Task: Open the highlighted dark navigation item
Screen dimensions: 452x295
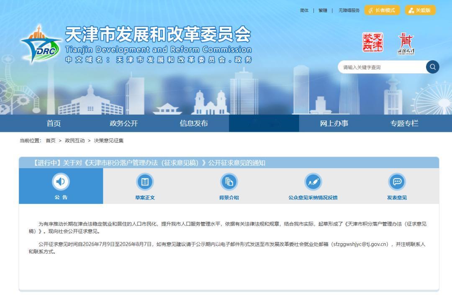Action: pyautogui.click(x=264, y=123)
